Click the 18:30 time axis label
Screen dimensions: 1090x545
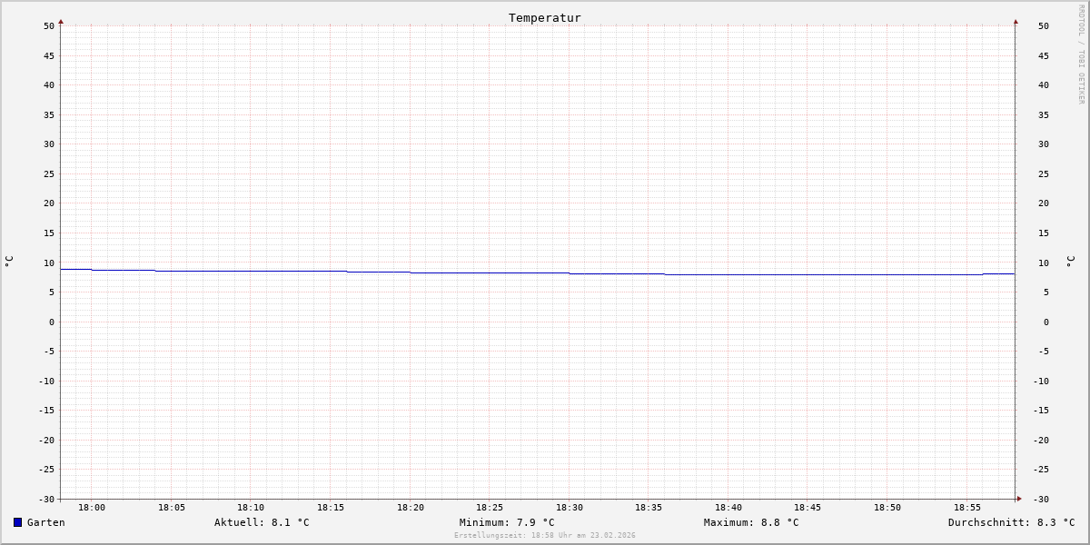570,507
